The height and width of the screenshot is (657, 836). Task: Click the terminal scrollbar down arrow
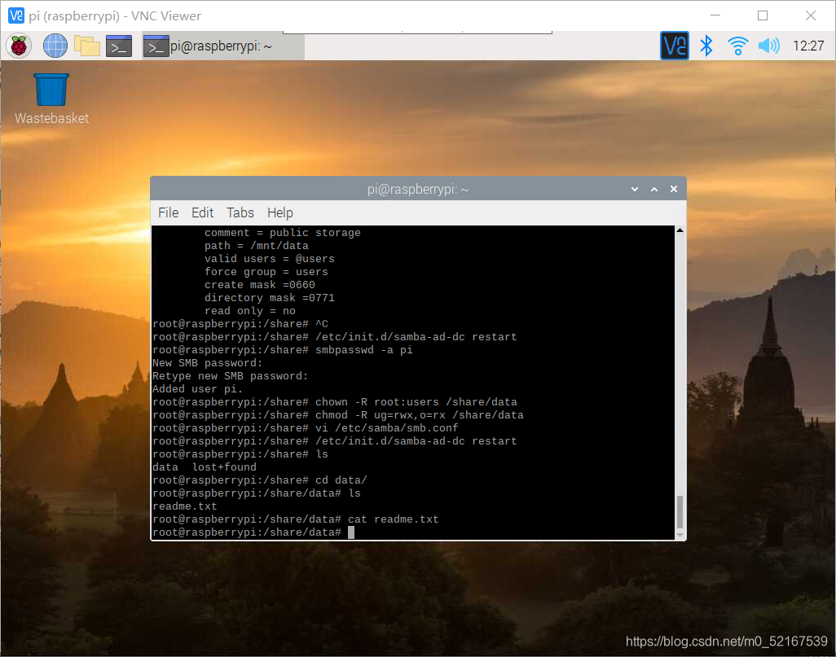tap(680, 535)
